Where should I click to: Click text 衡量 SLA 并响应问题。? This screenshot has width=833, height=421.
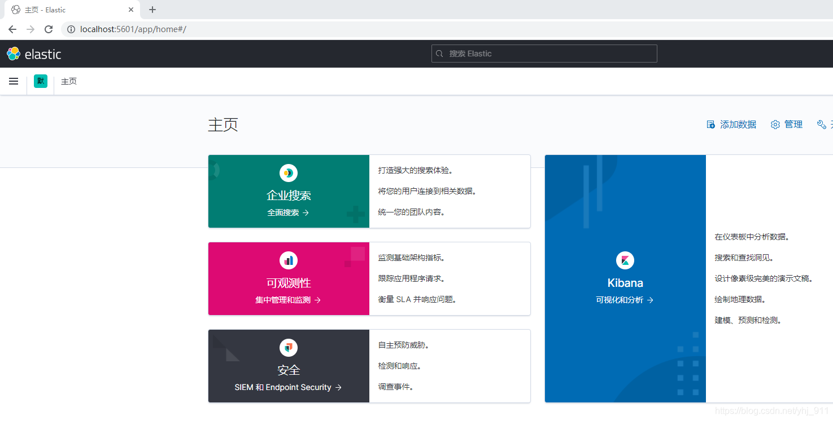click(417, 299)
